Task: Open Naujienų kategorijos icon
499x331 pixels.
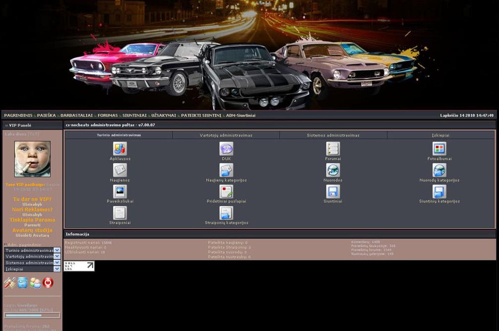Action: coord(226,170)
